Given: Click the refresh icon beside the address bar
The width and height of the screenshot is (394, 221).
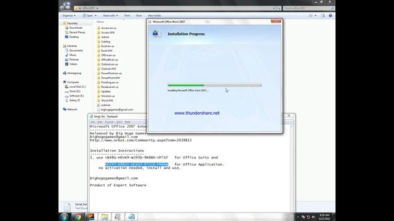Looking at the screenshot, I should click(x=279, y=8).
